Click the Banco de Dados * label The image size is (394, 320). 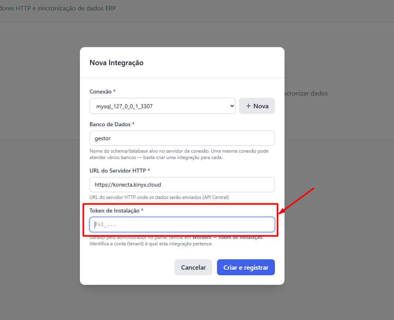tap(112, 124)
